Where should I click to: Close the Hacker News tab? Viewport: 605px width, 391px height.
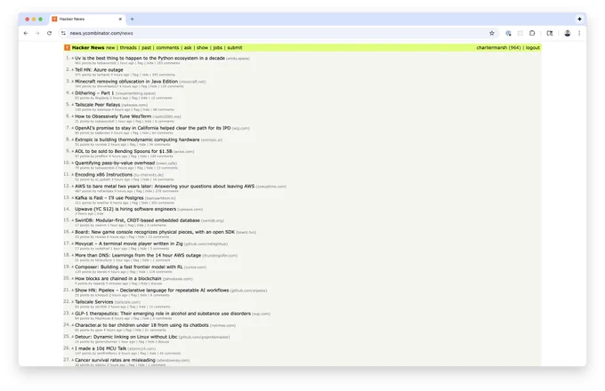click(120, 19)
